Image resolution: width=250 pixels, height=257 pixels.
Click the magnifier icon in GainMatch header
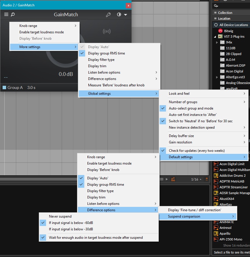pyautogui.click(x=13, y=14)
